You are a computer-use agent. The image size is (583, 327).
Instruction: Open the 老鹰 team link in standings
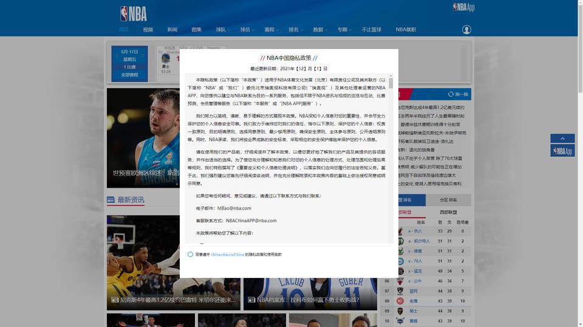point(414,301)
